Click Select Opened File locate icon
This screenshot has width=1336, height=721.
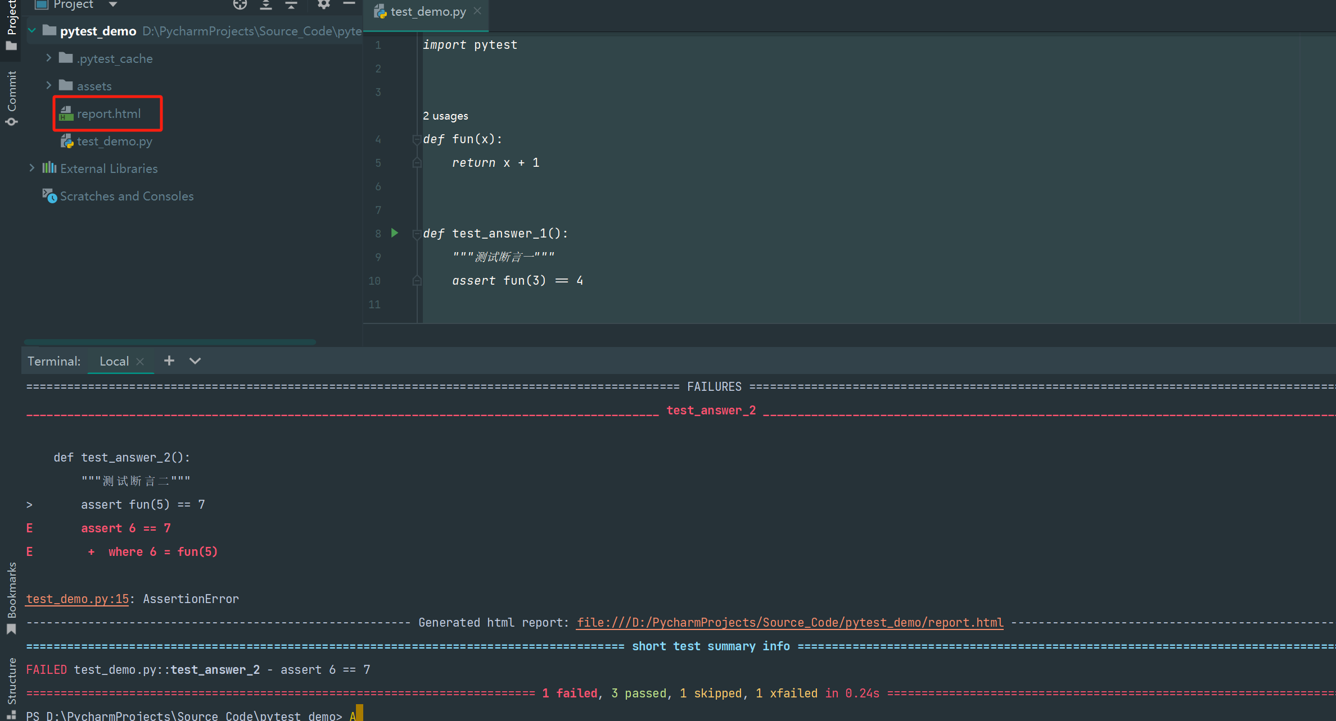[x=240, y=4]
